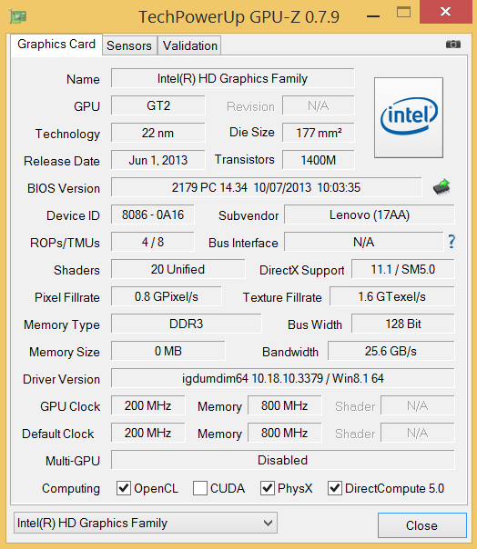Open the Validation tab
The width and height of the screenshot is (477, 549).
(x=189, y=45)
